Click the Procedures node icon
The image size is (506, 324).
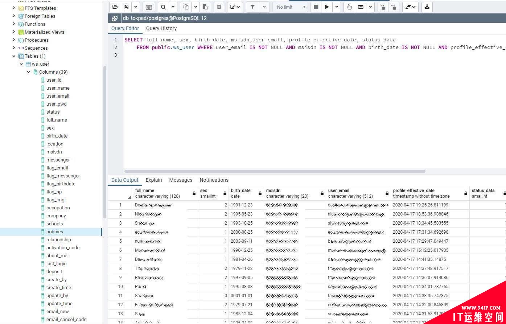point(21,40)
